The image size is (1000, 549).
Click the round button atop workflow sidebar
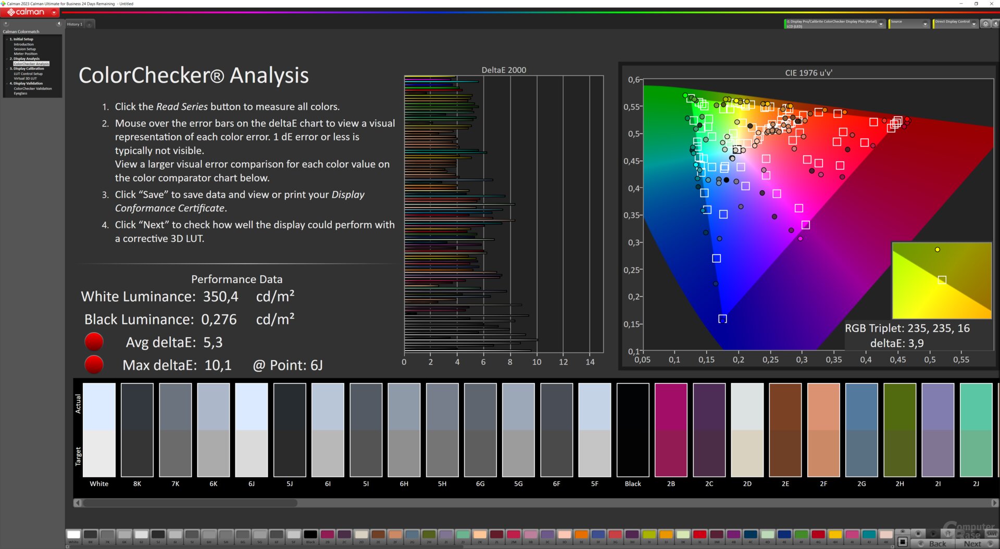click(6, 23)
